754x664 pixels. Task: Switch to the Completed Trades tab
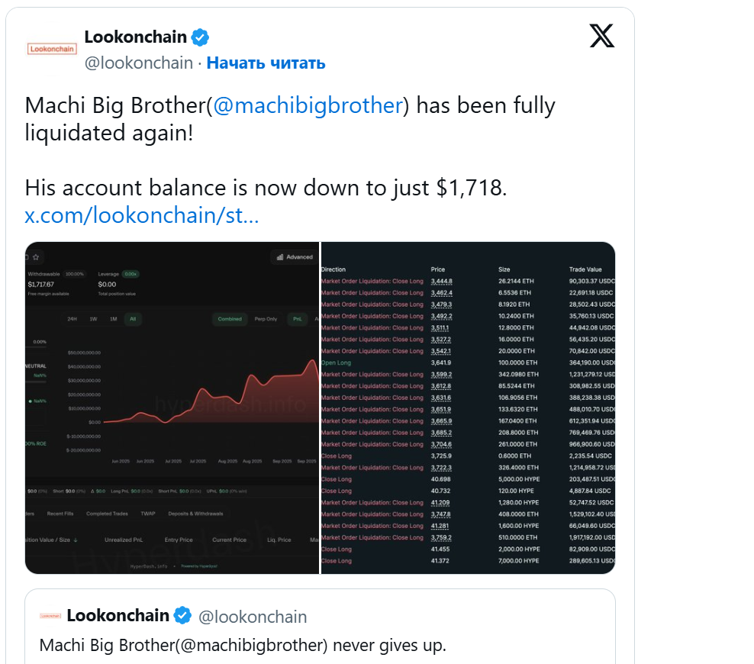[x=107, y=514]
